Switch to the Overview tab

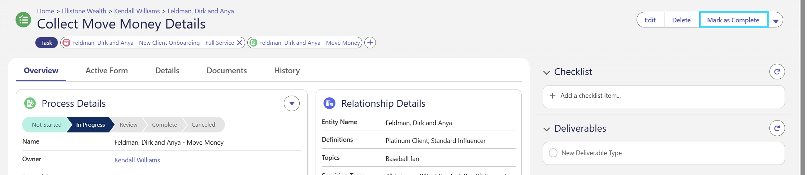(41, 71)
